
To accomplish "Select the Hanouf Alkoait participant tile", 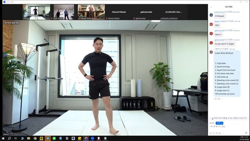I will coord(119,12).
